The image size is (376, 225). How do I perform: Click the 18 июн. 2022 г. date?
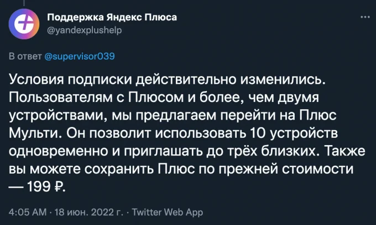88,212
